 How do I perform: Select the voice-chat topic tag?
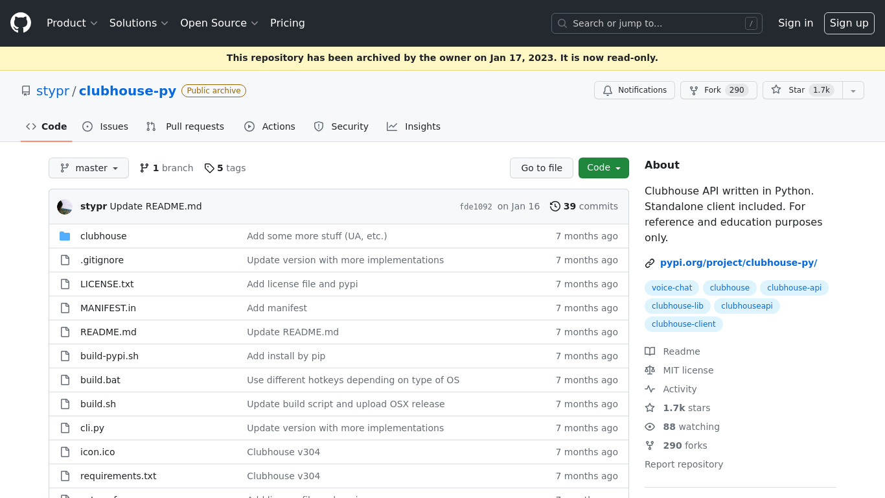(672, 288)
